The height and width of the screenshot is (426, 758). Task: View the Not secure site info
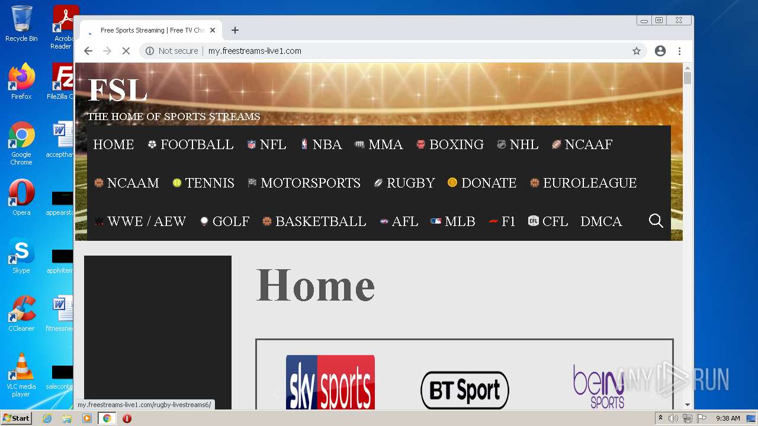click(x=172, y=51)
